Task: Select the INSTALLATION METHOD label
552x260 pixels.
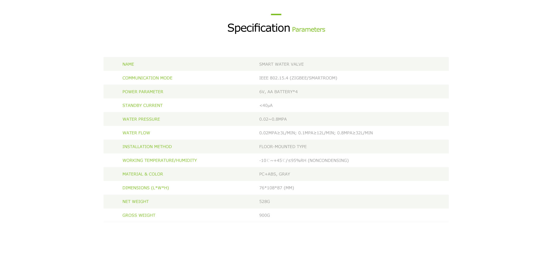Action: (147, 147)
